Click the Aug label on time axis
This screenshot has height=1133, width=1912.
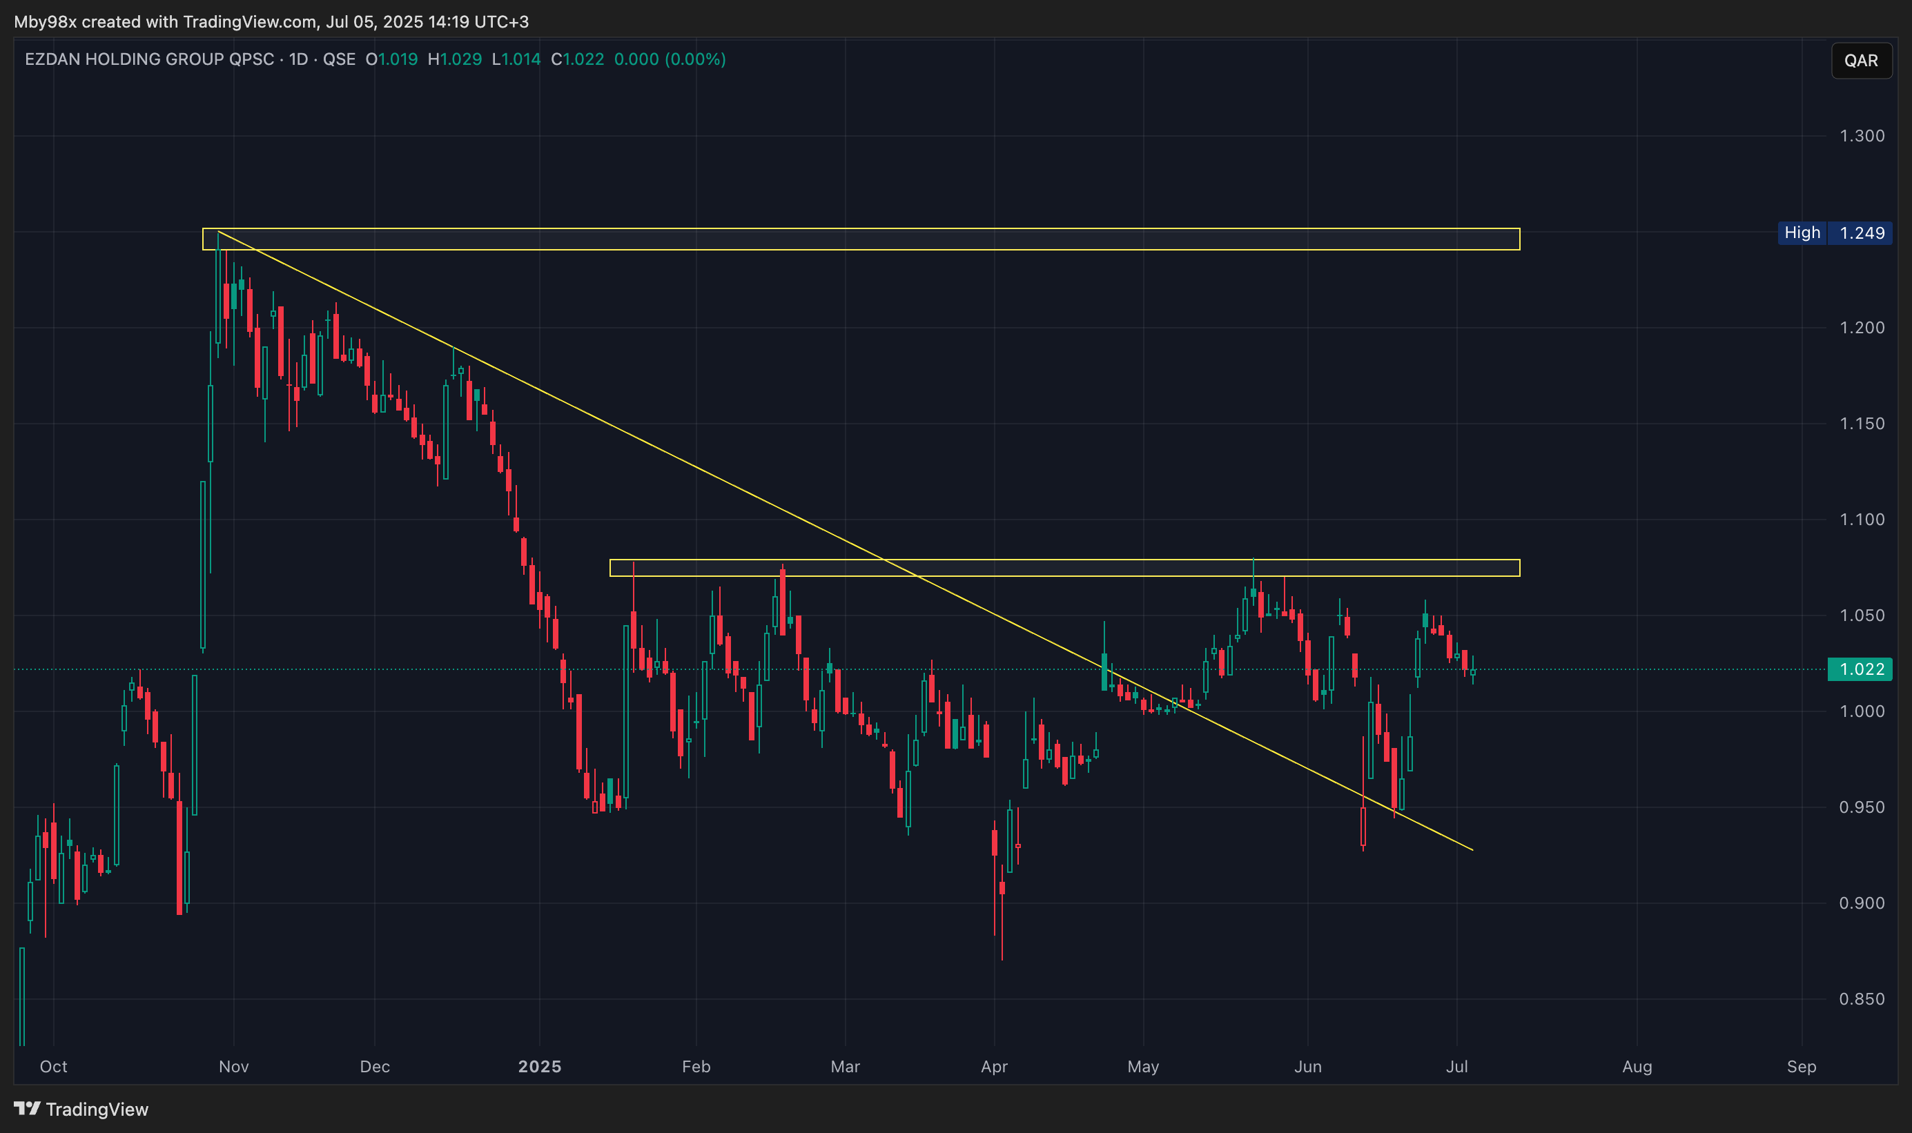point(1637,1067)
